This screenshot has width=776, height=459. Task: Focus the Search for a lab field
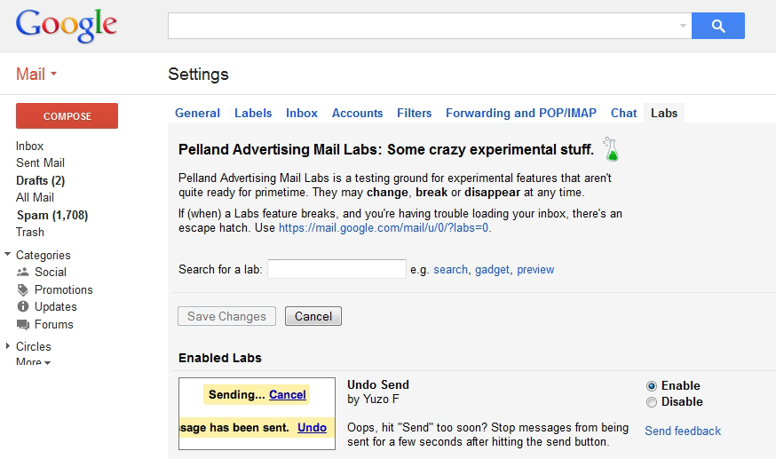337,269
